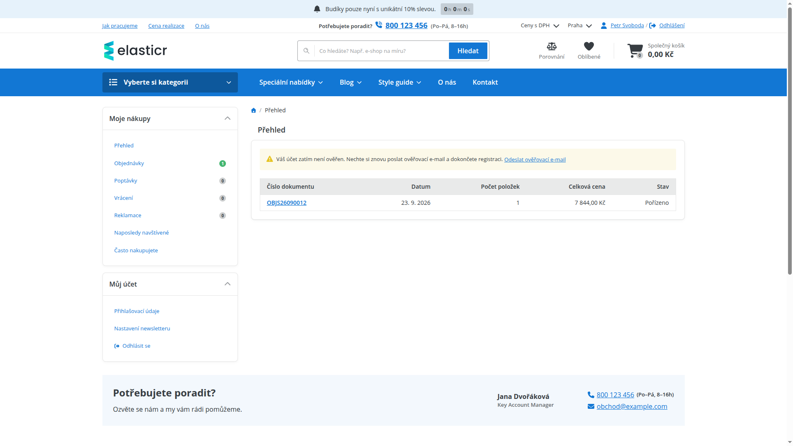Open the Vyberte si kategorii dropdown
Screen dimensions: 793x446
coord(170,82)
